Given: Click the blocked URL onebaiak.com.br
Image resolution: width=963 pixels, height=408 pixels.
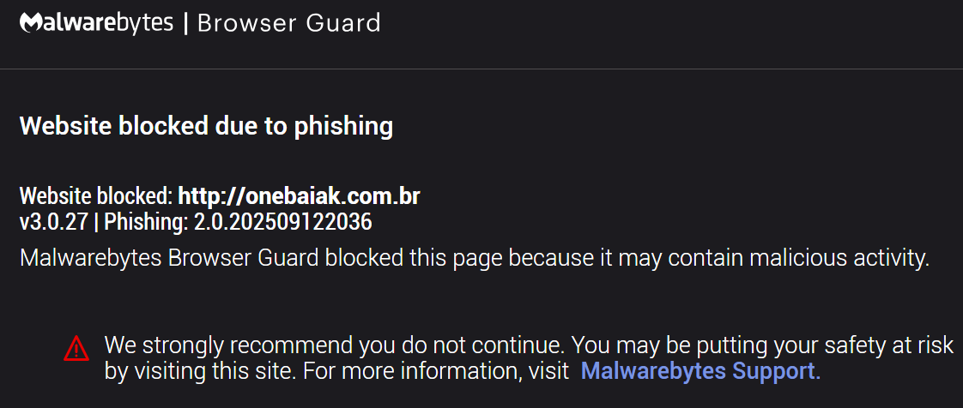Looking at the screenshot, I should click(298, 195).
